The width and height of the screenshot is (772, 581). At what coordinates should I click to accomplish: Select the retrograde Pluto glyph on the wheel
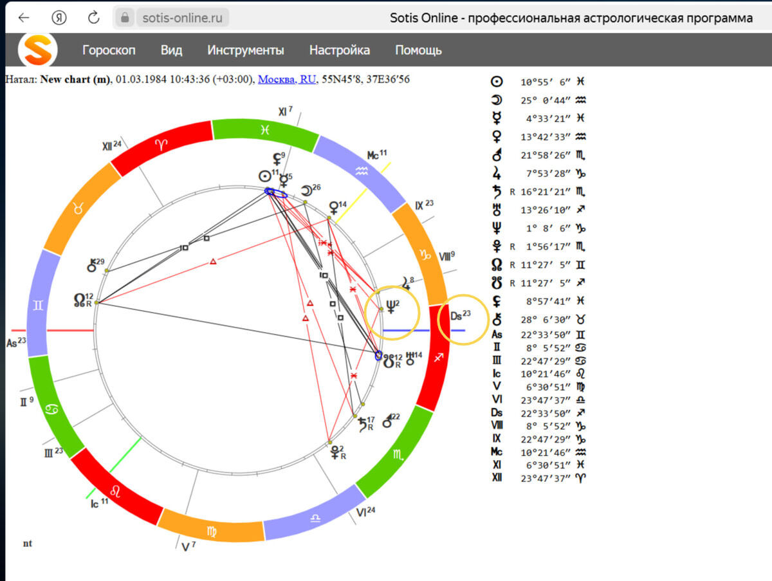point(334,453)
